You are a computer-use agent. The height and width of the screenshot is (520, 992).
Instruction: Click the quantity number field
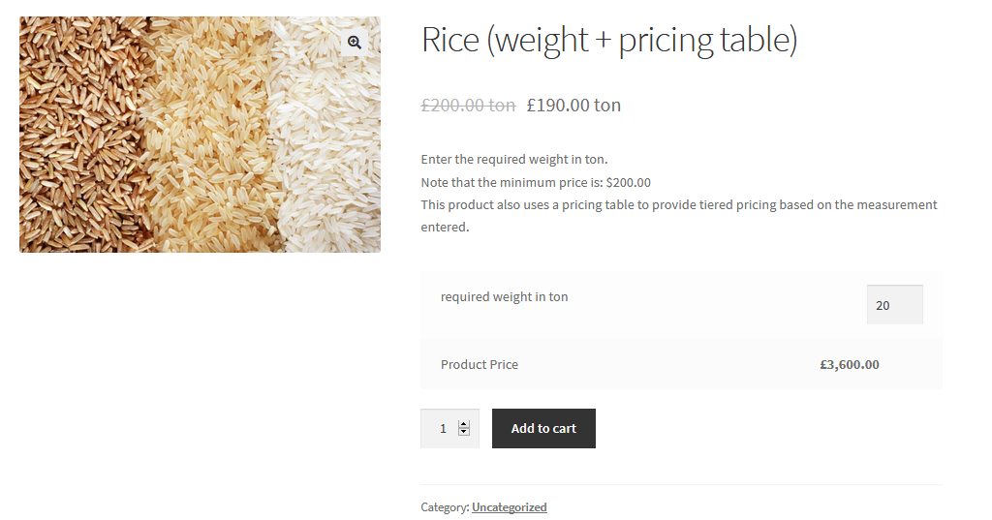click(x=442, y=428)
